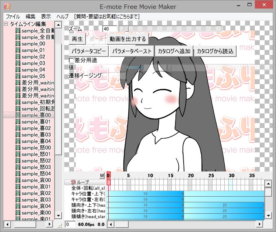The height and width of the screenshot is (232, 276).
Task: Click timeline horizontal scroll-right arrow
Action: (259, 224)
